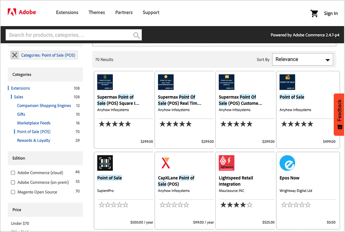Click the $99.00 / year price
Viewport: 345px width, 232px height.
[x=203, y=222]
